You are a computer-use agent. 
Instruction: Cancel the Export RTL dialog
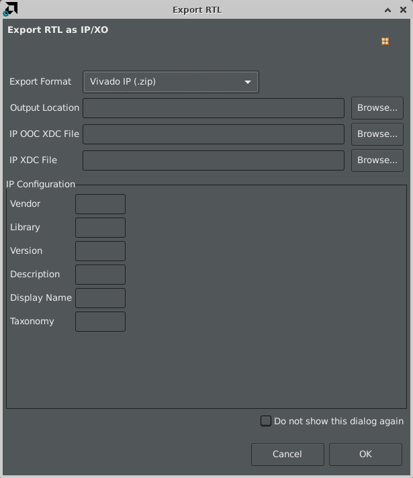pos(287,455)
